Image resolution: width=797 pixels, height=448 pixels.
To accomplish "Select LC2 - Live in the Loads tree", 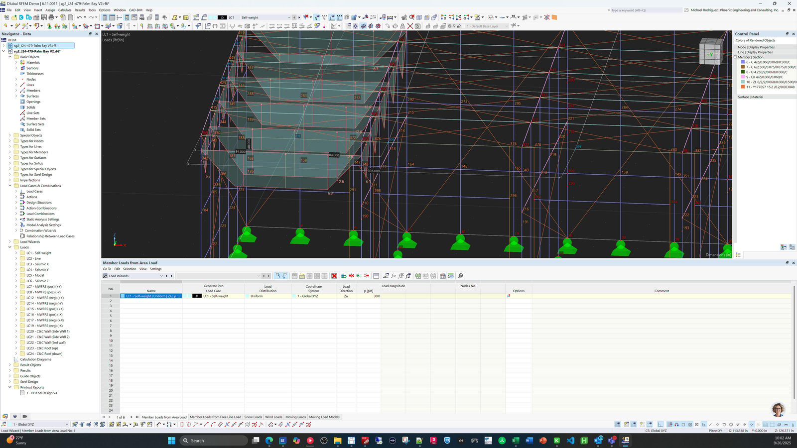I will tap(33, 258).
